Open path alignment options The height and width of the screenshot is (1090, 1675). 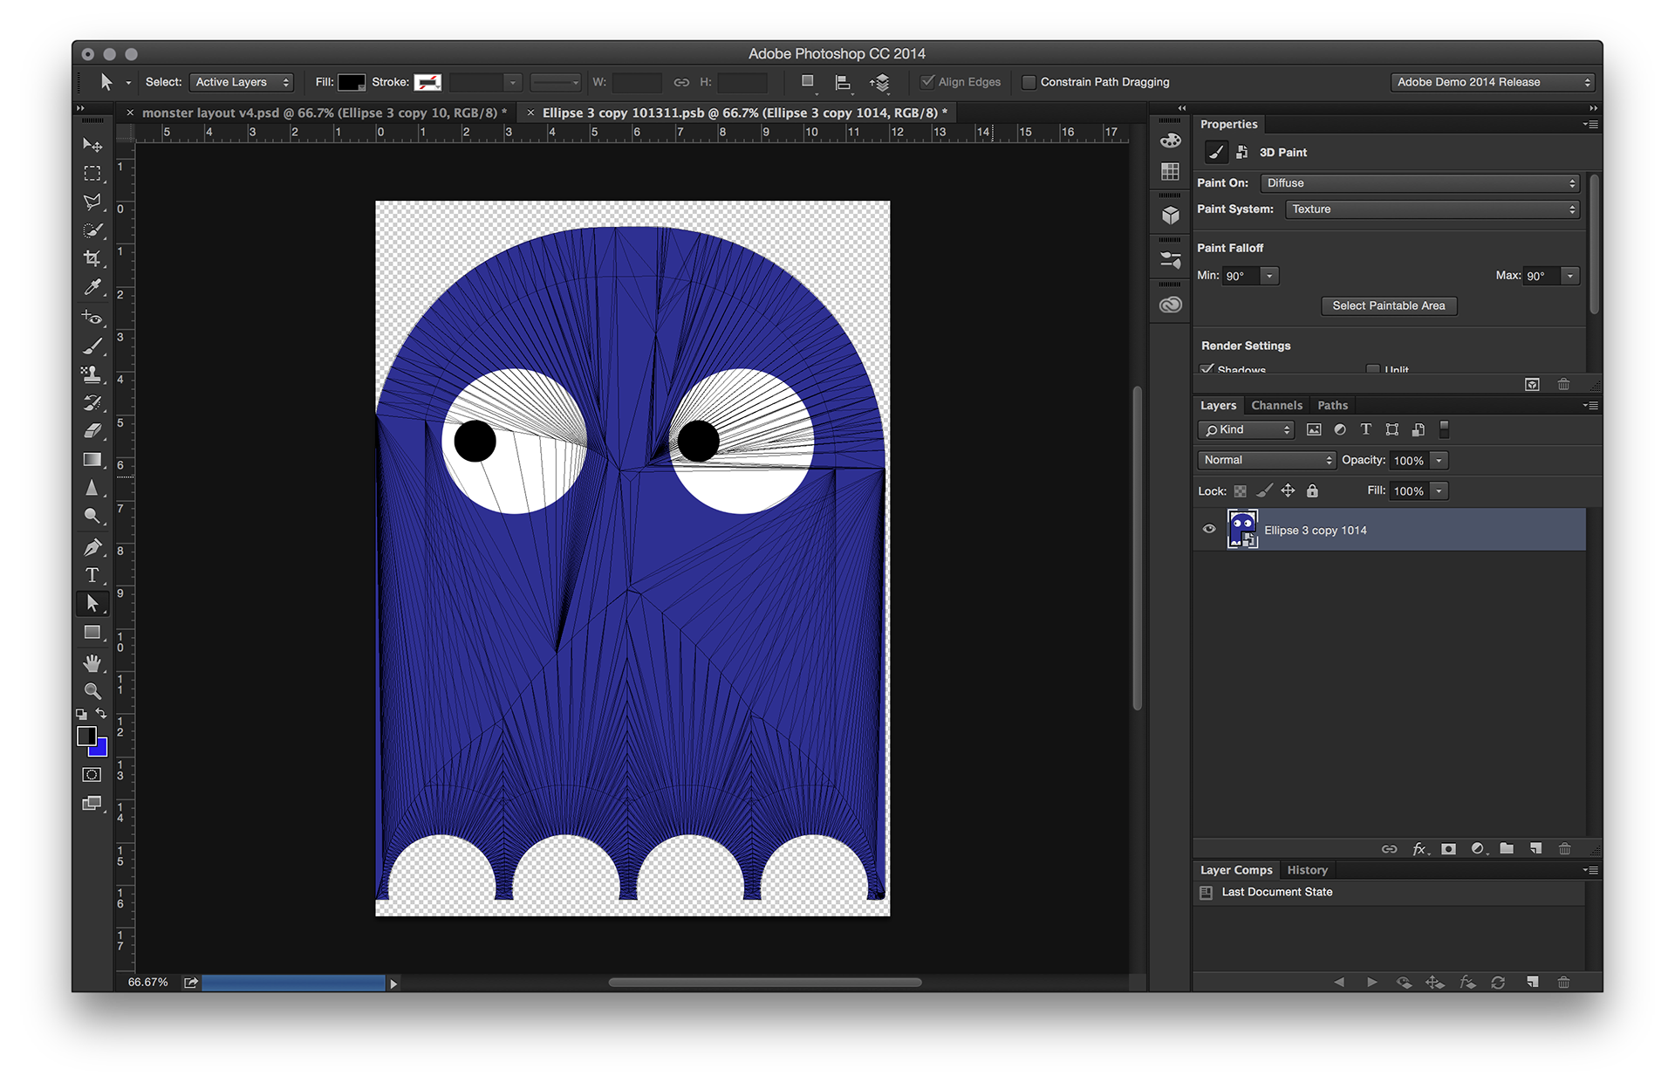tap(843, 82)
